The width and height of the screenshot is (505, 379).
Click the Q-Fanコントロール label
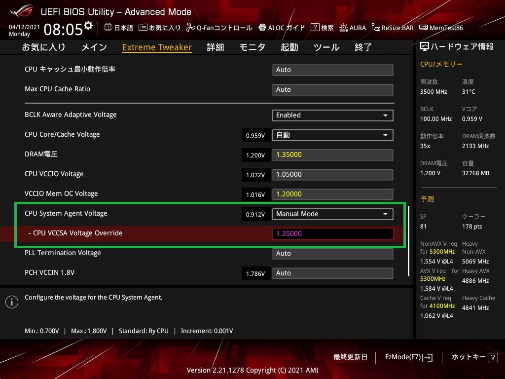pyautogui.click(x=224, y=28)
